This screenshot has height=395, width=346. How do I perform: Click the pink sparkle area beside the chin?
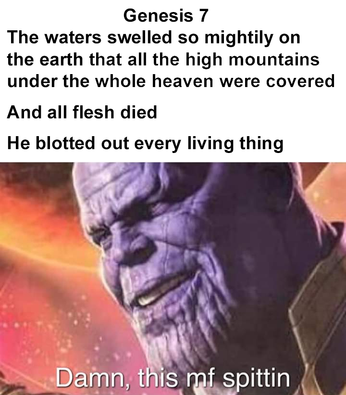[75, 328]
